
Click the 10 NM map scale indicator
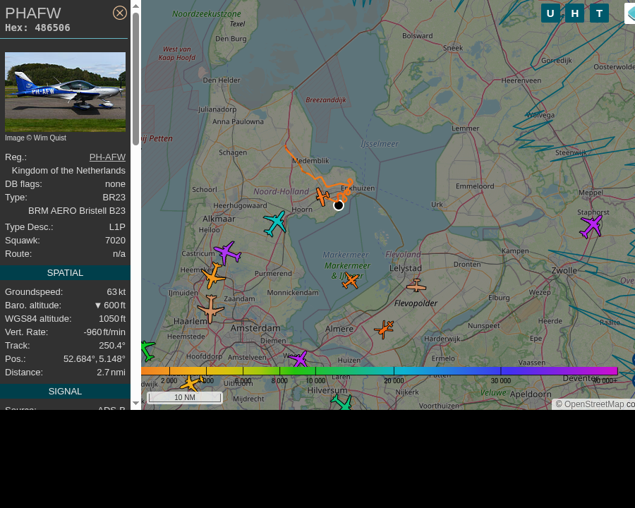pyautogui.click(x=185, y=397)
